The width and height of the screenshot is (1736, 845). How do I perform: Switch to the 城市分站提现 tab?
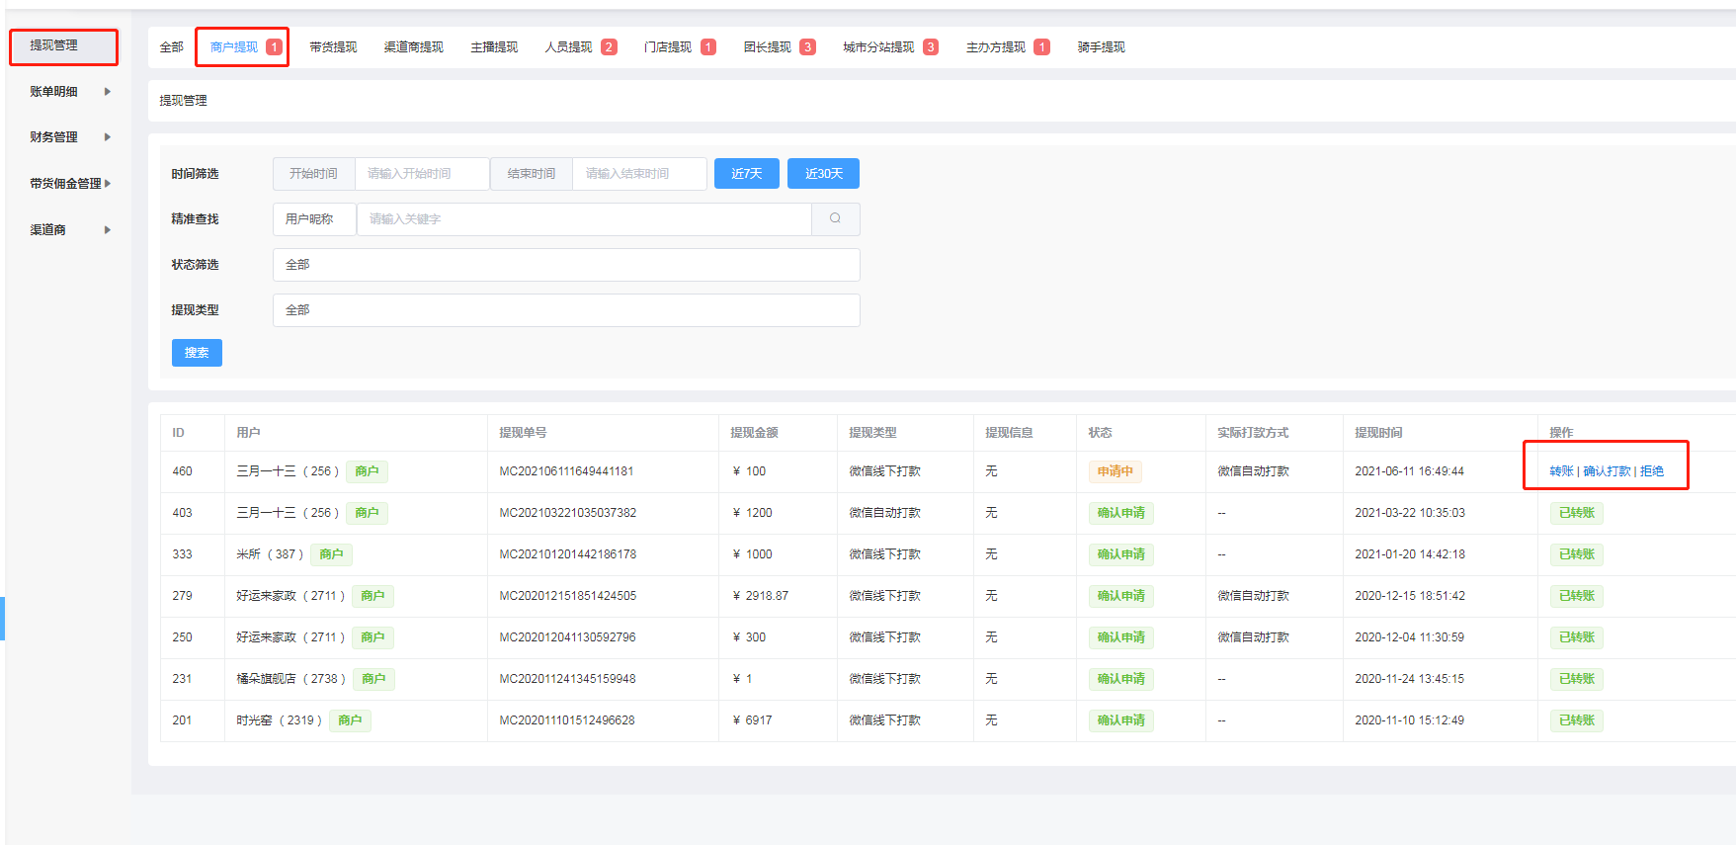point(890,47)
